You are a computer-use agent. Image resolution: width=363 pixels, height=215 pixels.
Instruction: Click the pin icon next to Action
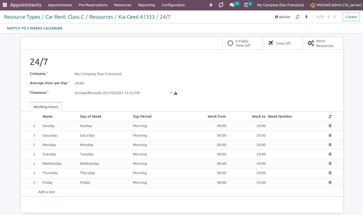306,17
